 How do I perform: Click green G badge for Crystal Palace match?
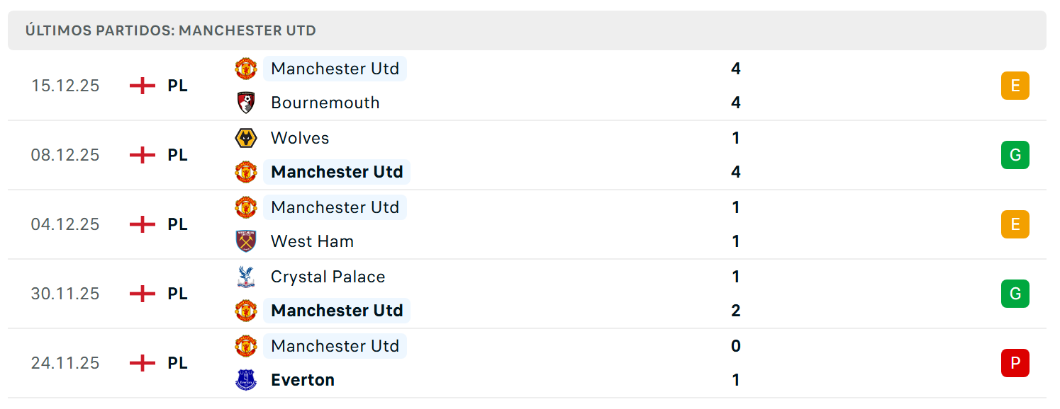1015,294
